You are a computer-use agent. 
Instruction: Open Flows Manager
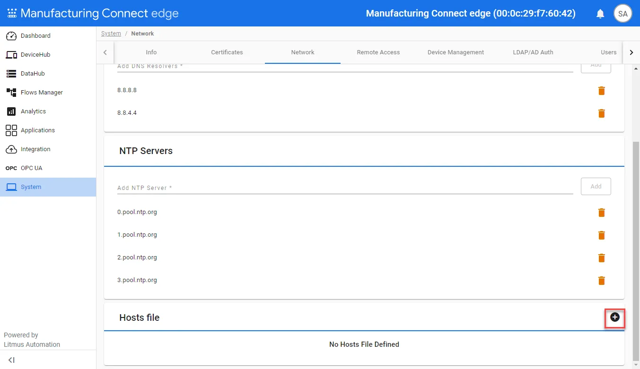(x=48, y=93)
